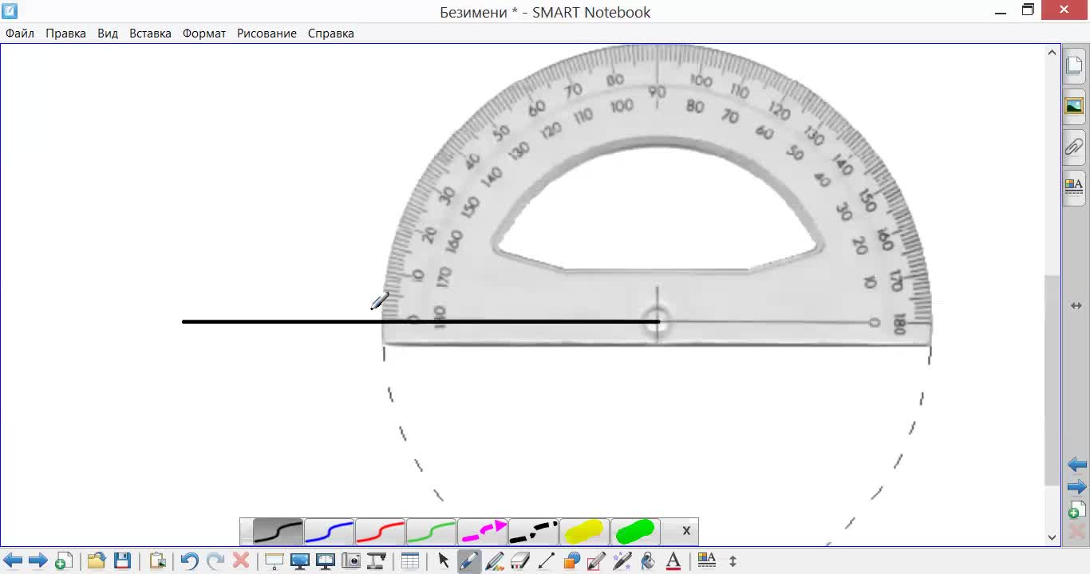This screenshot has height=574, width=1090.
Task: Move toolbar with the up-down arrow icon
Action: tap(733, 560)
